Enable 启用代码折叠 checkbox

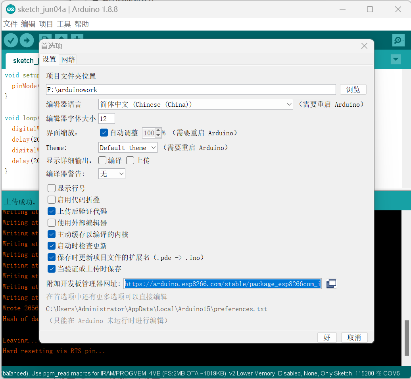pos(52,200)
